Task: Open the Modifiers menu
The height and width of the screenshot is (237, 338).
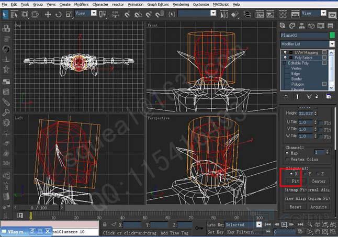Action: pos(81,4)
